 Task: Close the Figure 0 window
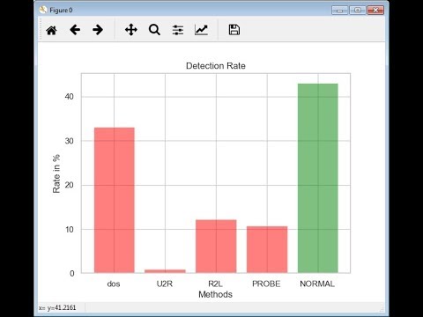coord(375,11)
